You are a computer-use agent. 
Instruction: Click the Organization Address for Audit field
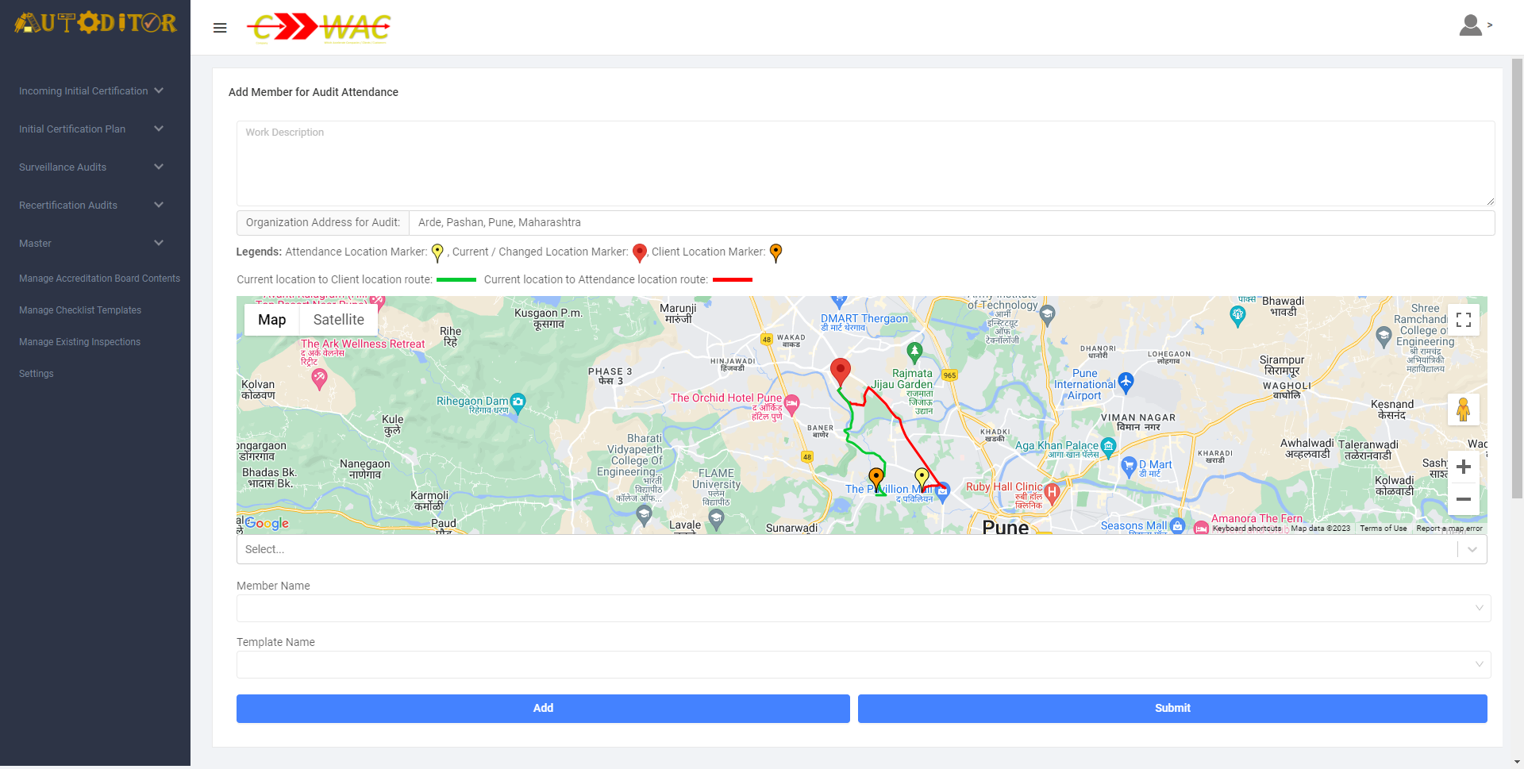point(951,223)
